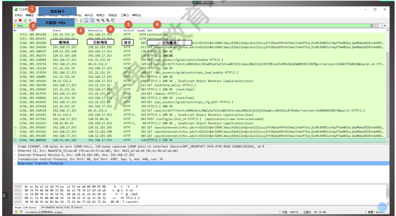Select GET /ddm/pc packet row
Screen dimensions: 396x216
(199, 94)
